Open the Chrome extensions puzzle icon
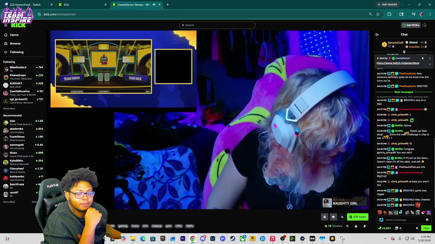 tap(389, 14)
